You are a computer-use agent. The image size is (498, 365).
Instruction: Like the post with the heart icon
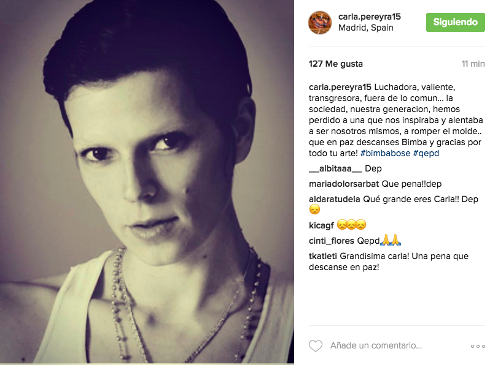coord(316,345)
